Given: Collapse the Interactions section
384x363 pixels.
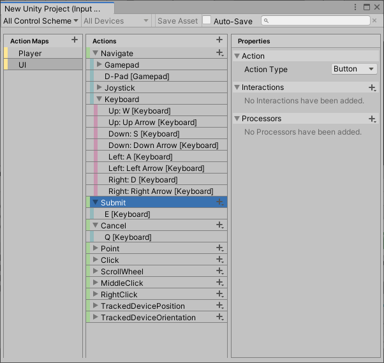Looking at the screenshot, I should (237, 87).
